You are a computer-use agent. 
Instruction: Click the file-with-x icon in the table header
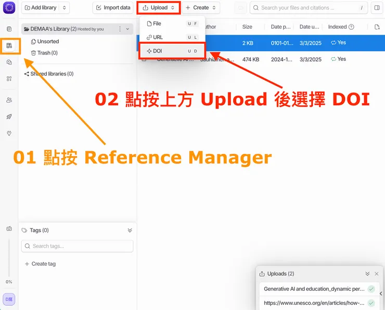pos(377,27)
